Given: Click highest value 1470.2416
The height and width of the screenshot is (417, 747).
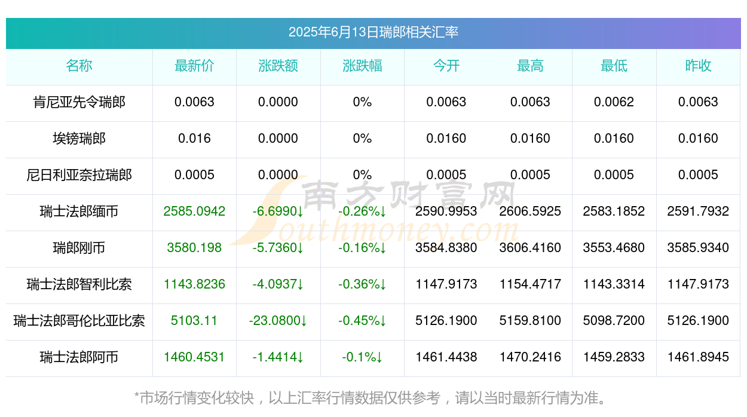Looking at the screenshot, I should pos(530,357).
